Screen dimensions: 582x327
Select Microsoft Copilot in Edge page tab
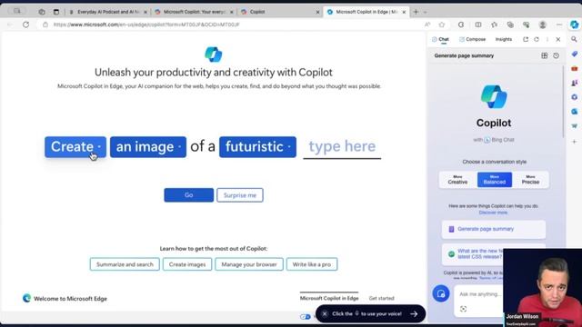[329, 298]
